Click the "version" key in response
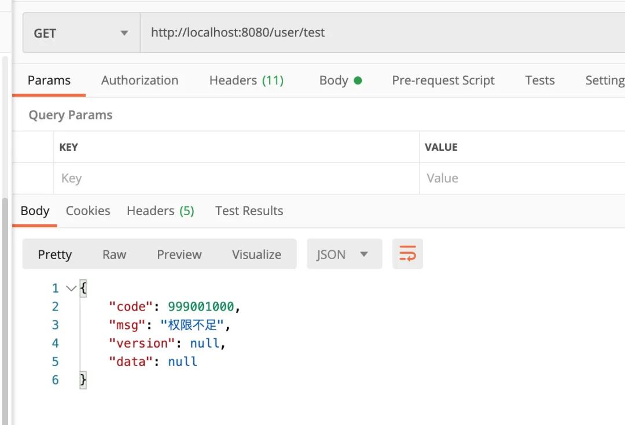Image resolution: width=625 pixels, height=425 pixels. (142, 343)
